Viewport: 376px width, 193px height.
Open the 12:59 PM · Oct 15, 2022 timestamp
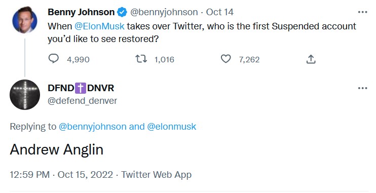click(61, 175)
